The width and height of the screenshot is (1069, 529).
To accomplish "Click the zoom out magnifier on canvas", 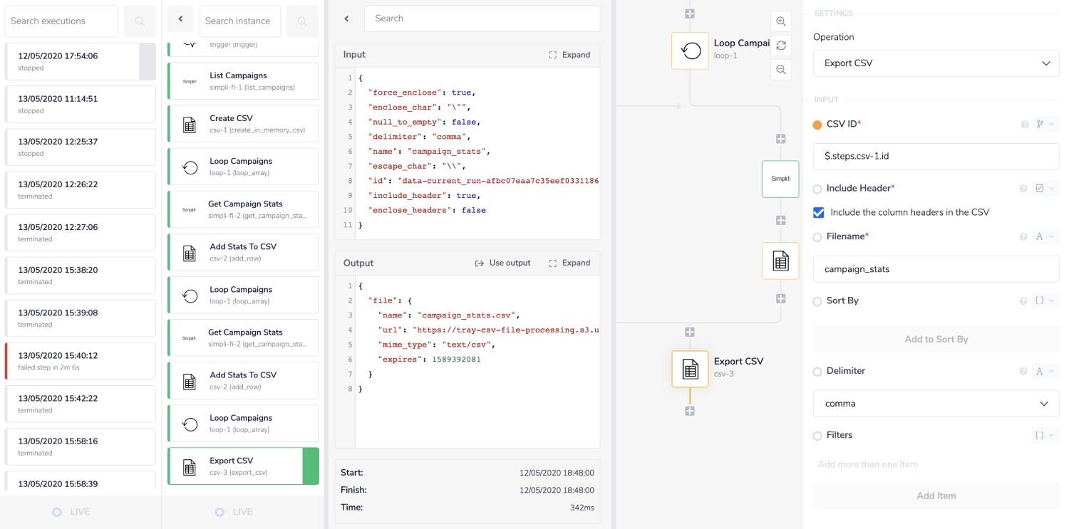I will [x=781, y=69].
